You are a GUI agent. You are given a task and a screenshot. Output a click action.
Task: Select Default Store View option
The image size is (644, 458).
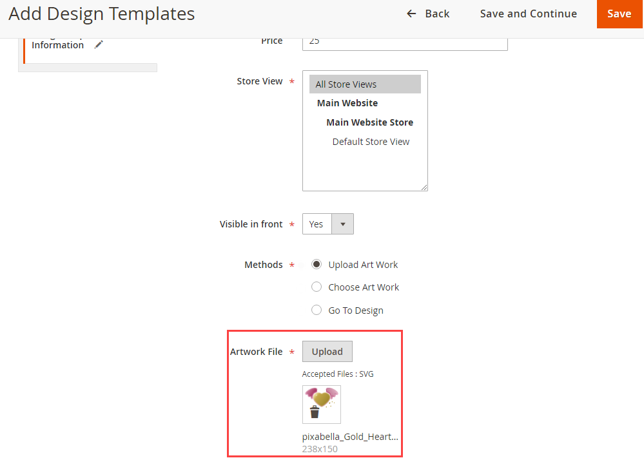371,142
